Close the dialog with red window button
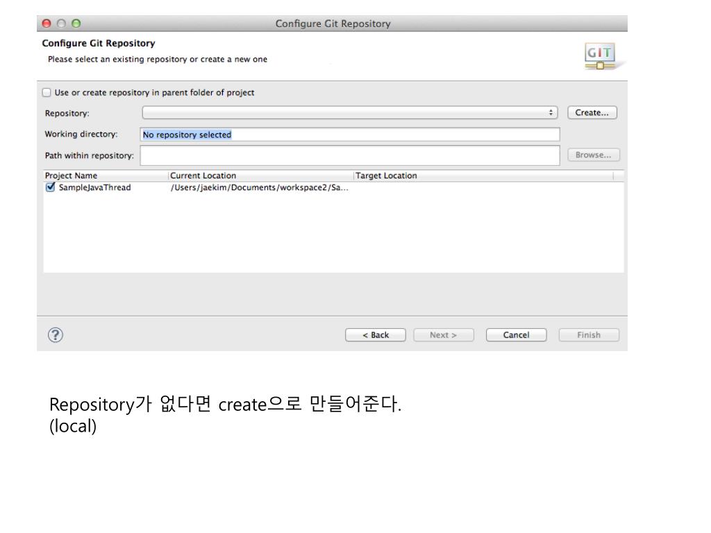Image resolution: width=711 pixels, height=533 pixels. [47, 24]
